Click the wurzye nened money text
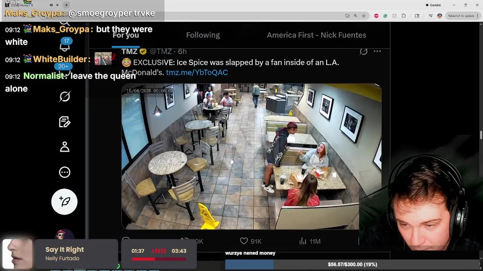483x271 pixels. [250, 253]
